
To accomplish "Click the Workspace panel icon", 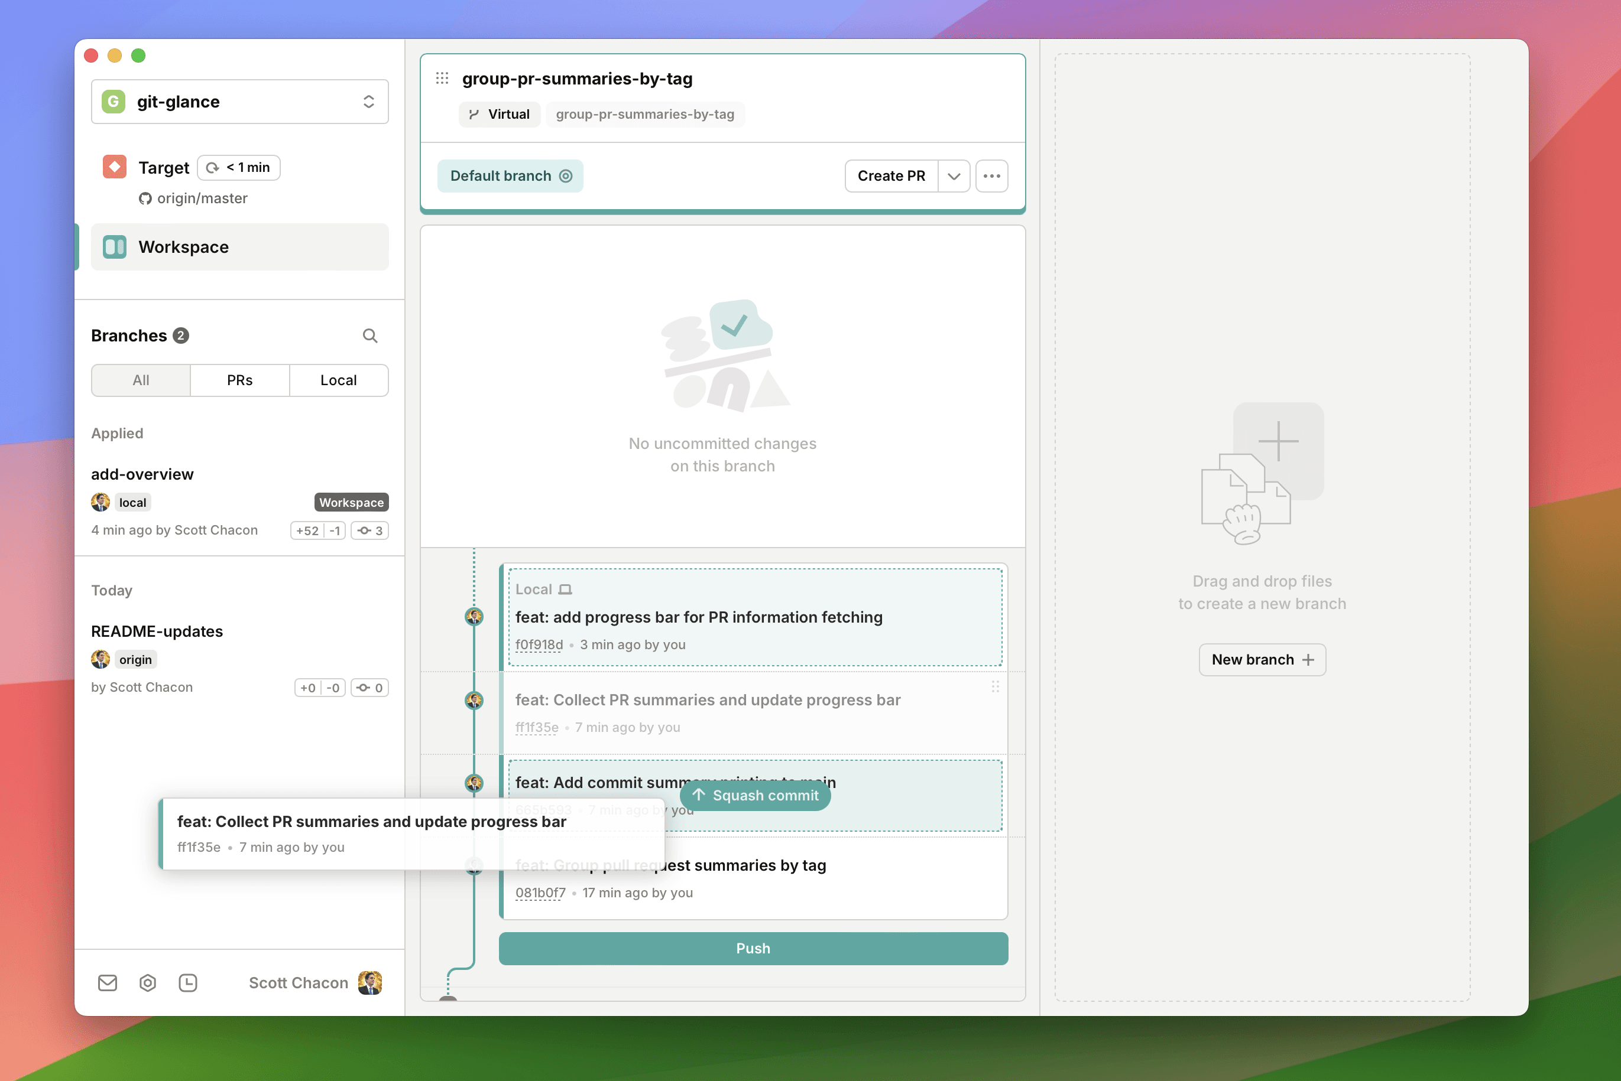I will coord(115,245).
